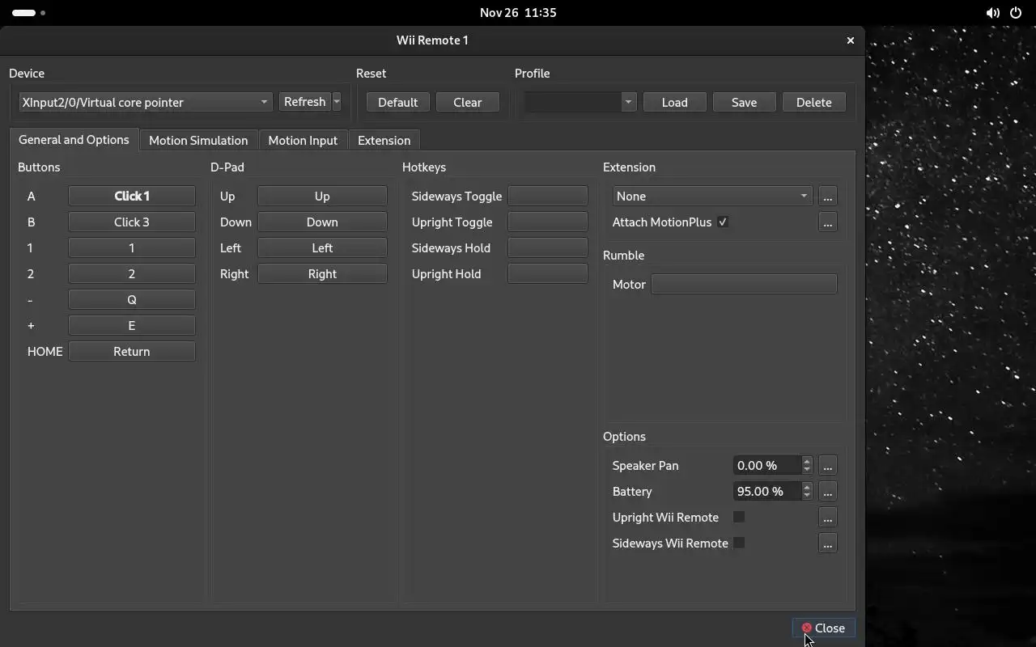Viewport: 1036px width, 647px height.
Task: Click the Battery value field showing 95.00 %
Action: 767,491
